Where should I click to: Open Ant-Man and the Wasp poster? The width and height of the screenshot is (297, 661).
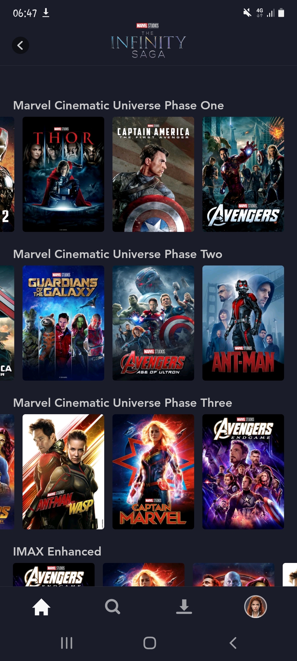click(63, 472)
